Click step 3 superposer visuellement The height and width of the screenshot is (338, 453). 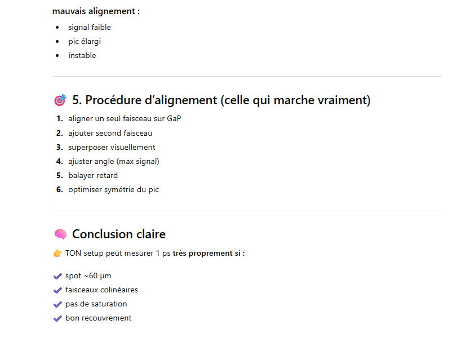pyautogui.click(x=112, y=147)
